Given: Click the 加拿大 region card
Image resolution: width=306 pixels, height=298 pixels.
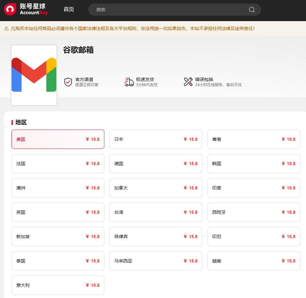Looking at the screenshot, I should coord(156,188).
